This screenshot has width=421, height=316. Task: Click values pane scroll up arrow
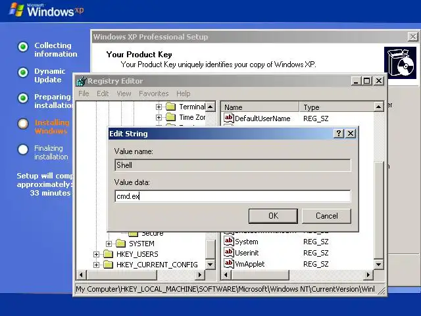[x=379, y=107]
